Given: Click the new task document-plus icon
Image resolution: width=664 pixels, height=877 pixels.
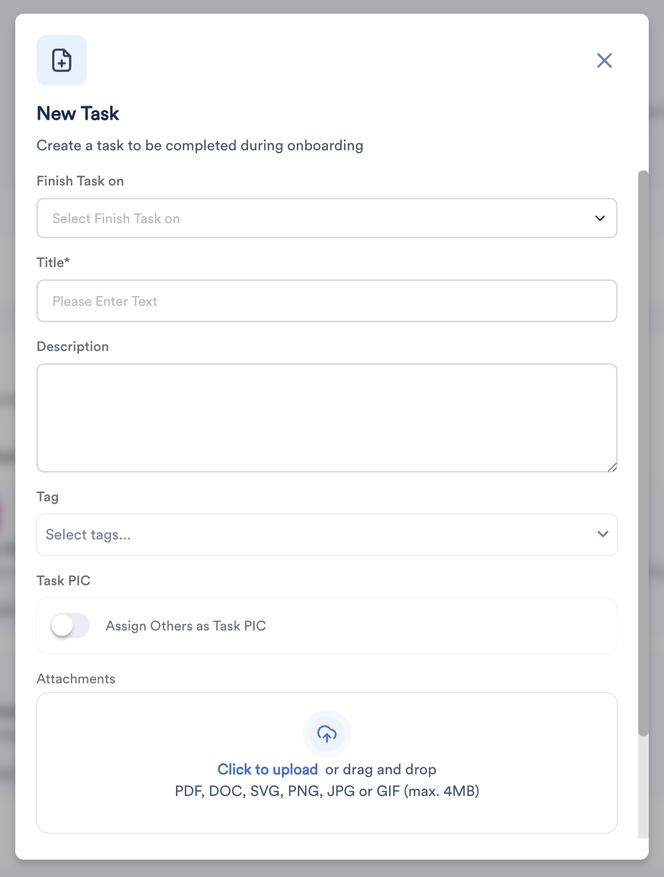Looking at the screenshot, I should click(62, 60).
